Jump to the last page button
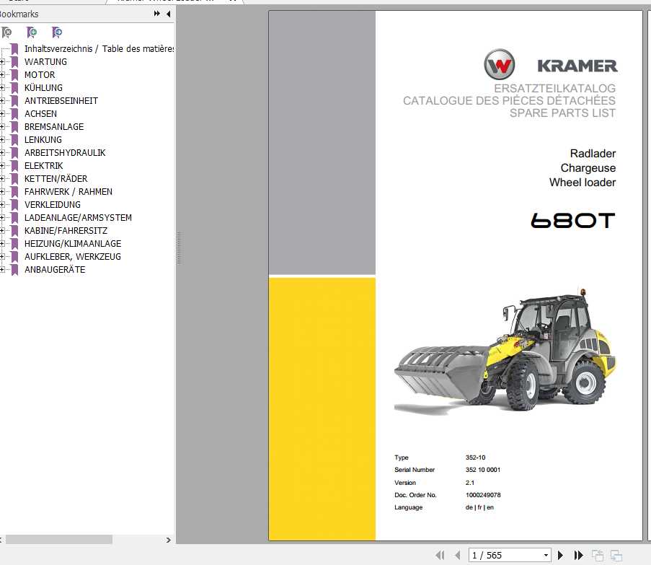Screen dimensions: 651x565 pyautogui.click(x=578, y=555)
